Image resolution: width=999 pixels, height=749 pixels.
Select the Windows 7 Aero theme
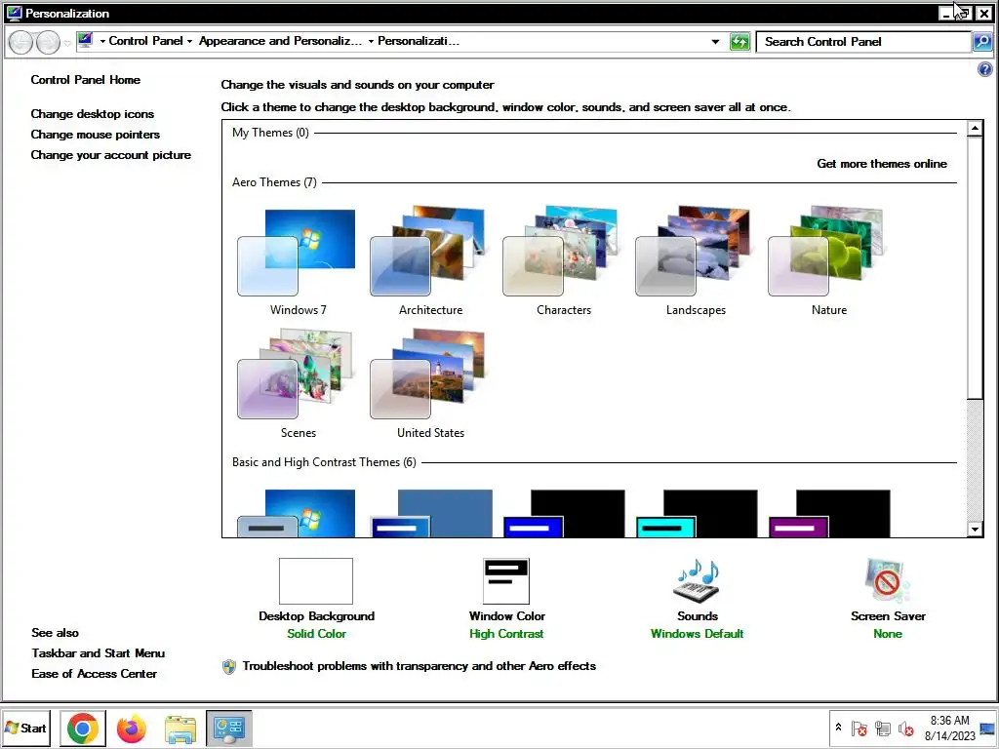[297, 261]
